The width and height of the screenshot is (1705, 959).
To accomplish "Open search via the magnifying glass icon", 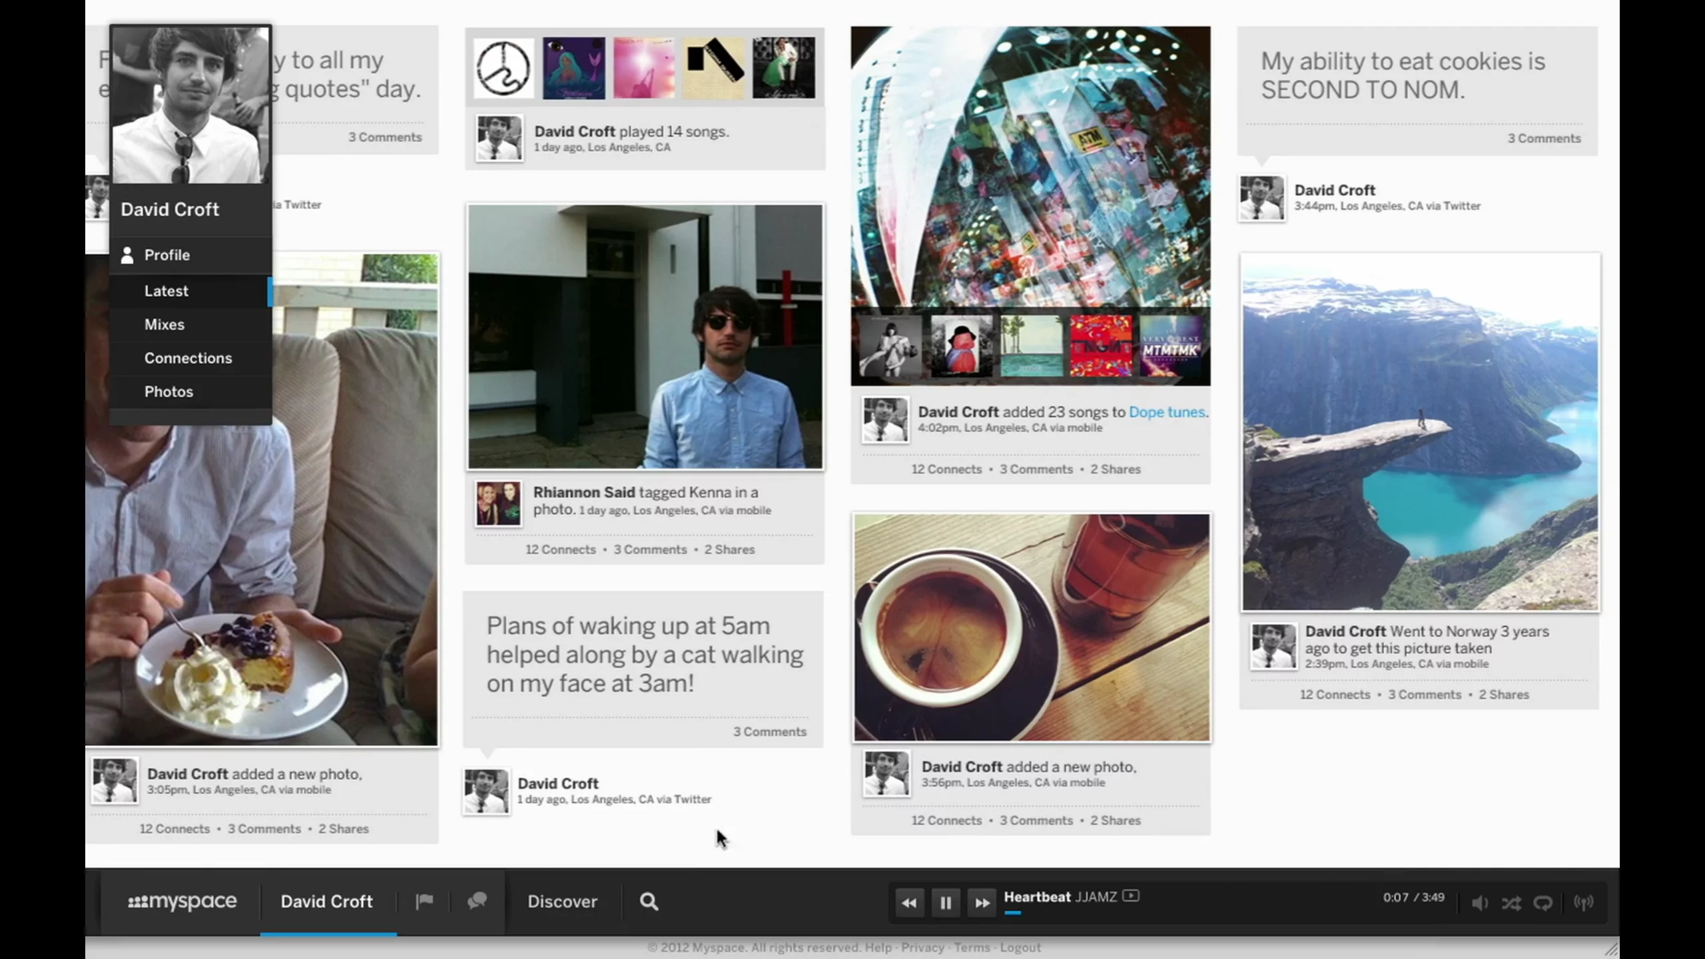I will pyautogui.click(x=647, y=901).
